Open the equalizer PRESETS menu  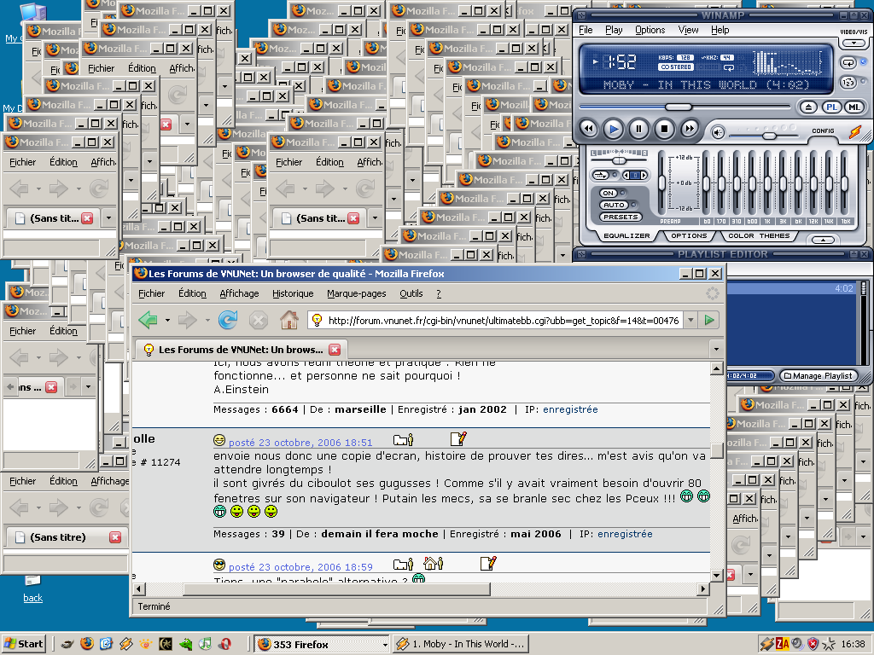pyautogui.click(x=621, y=217)
